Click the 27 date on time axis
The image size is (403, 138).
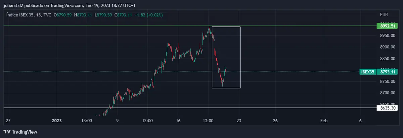pos(8,121)
